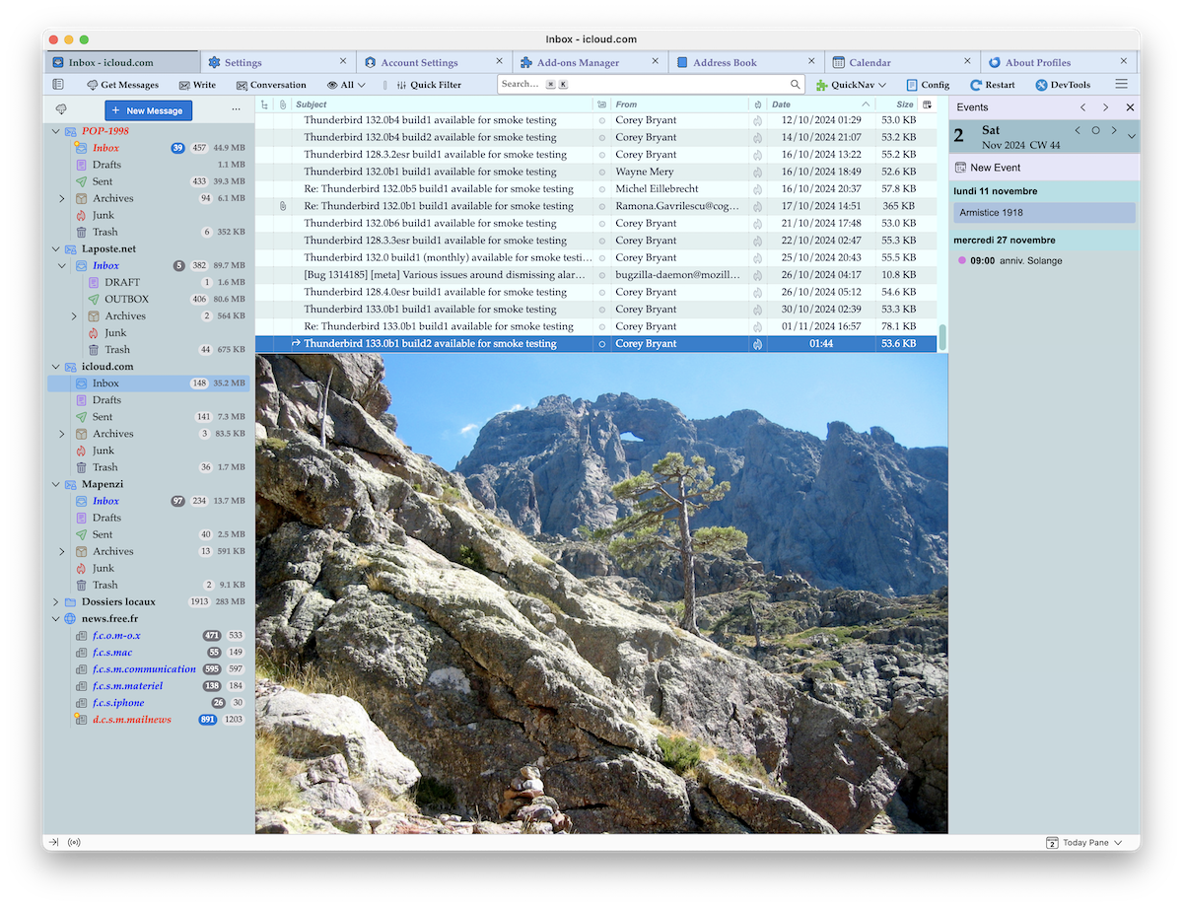The width and height of the screenshot is (1183, 907).
Task: Open the spaces toolbar sidebar icon
Action: 58,85
